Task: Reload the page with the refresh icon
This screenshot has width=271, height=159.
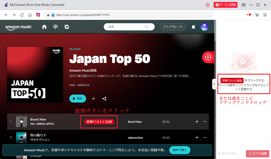Action: [x=22, y=15]
